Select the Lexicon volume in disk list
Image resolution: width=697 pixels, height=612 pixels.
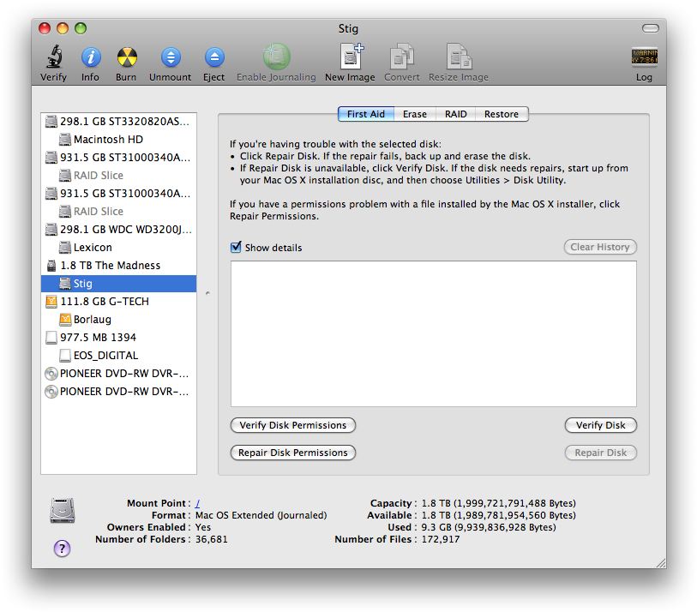coord(93,247)
